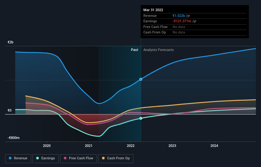Click the -€121.371m earnings value in tooltip
Viewport: 261px width, 167px height.
pyautogui.click(x=182, y=21)
